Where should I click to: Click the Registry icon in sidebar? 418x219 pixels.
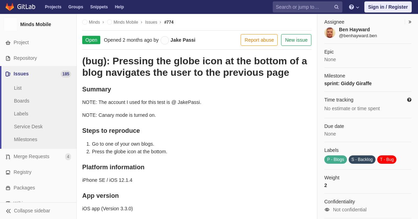(x=8, y=172)
